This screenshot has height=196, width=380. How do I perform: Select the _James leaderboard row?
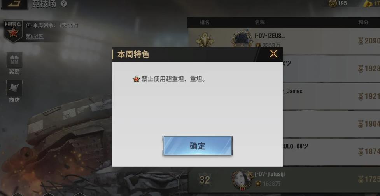pyautogui.click(x=331, y=96)
